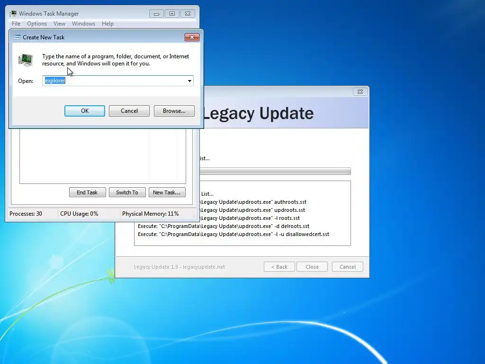The image size is (485, 364).
Task: Select the log line ending disallowedcert.sst
Action: tap(233, 234)
